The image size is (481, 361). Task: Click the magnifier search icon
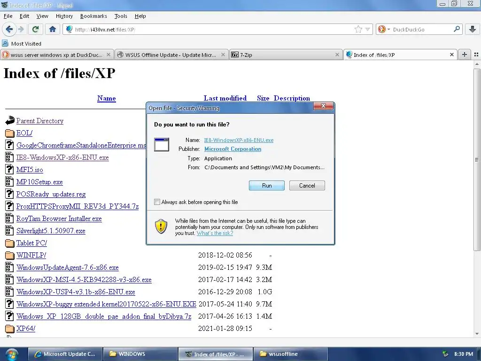(x=457, y=29)
